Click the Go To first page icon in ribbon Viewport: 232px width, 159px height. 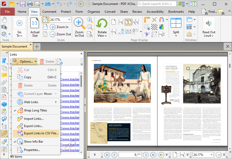tap(19, 23)
